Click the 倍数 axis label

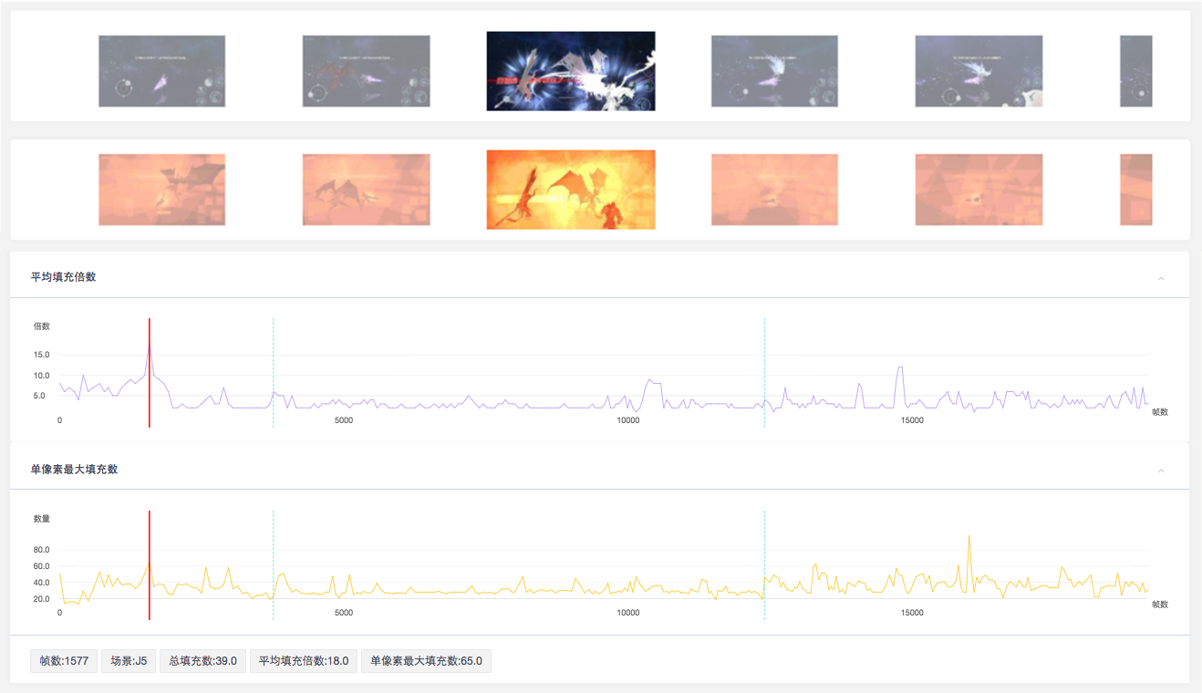point(42,326)
